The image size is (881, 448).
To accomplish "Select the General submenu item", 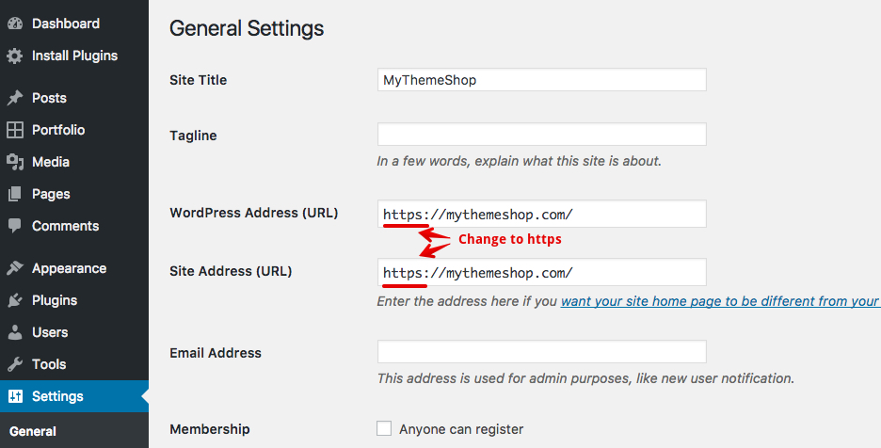I will point(33,431).
